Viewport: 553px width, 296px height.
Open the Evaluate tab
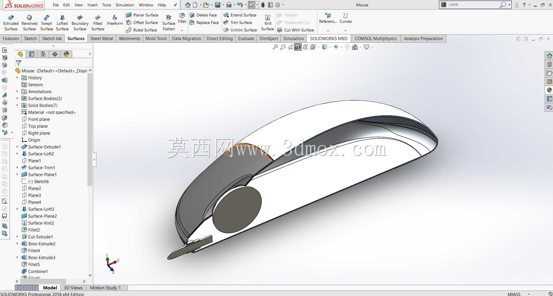click(x=246, y=39)
